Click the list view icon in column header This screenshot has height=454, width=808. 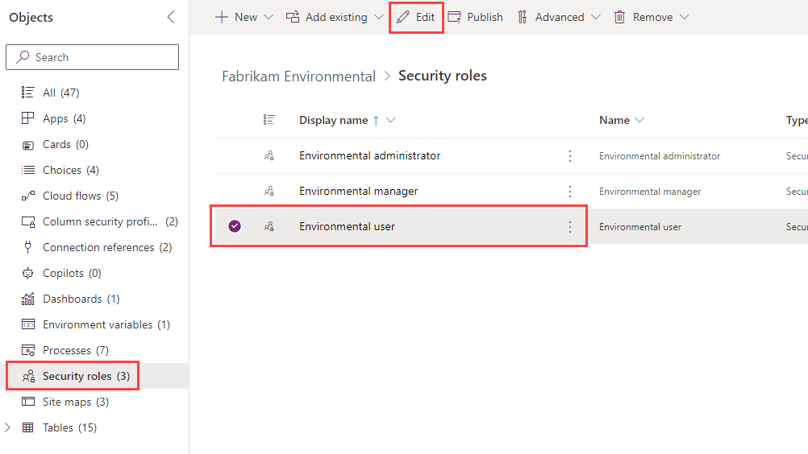coord(269,120)
